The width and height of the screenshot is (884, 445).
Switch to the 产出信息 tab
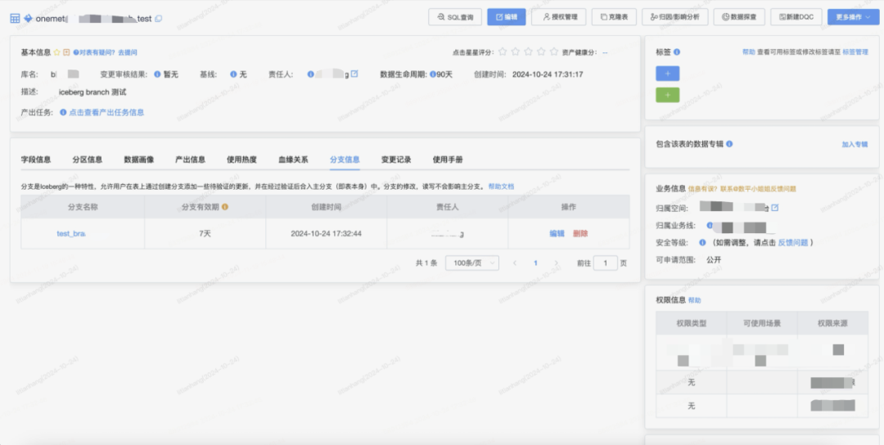pos(191,160)
